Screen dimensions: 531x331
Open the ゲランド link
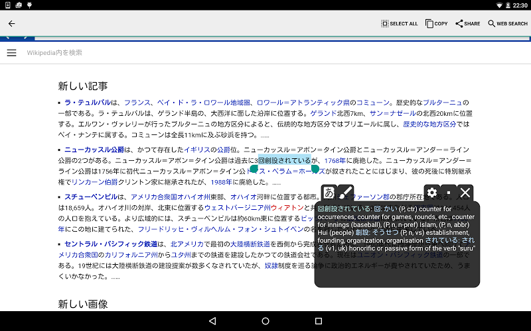323,113
